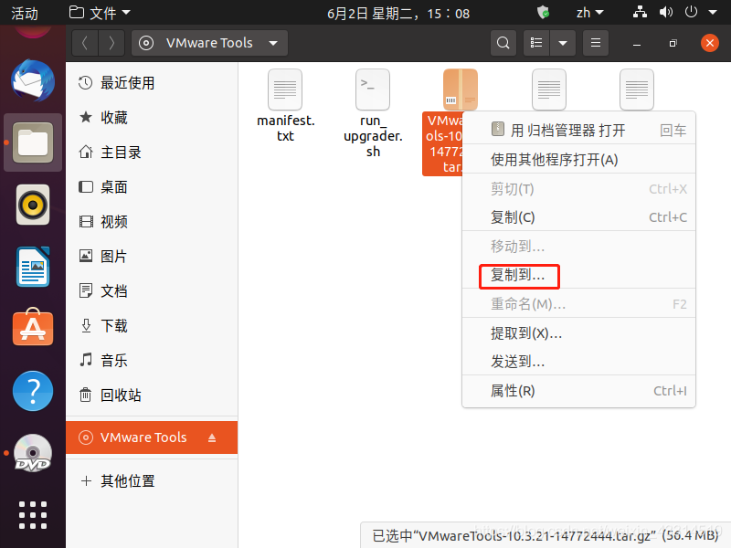Open 最近使用 in the sidebar

click(152, 83)
